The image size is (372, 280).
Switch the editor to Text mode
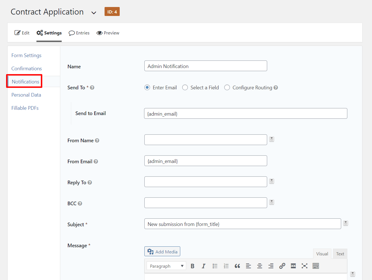[340, 254]
